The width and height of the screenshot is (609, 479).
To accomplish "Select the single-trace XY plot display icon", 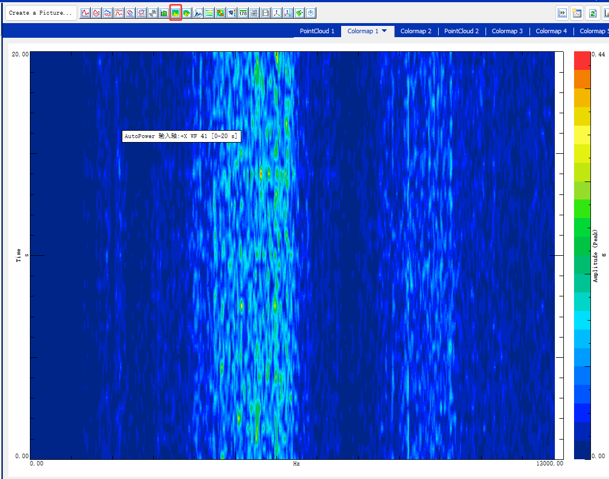I will [85, 13].
